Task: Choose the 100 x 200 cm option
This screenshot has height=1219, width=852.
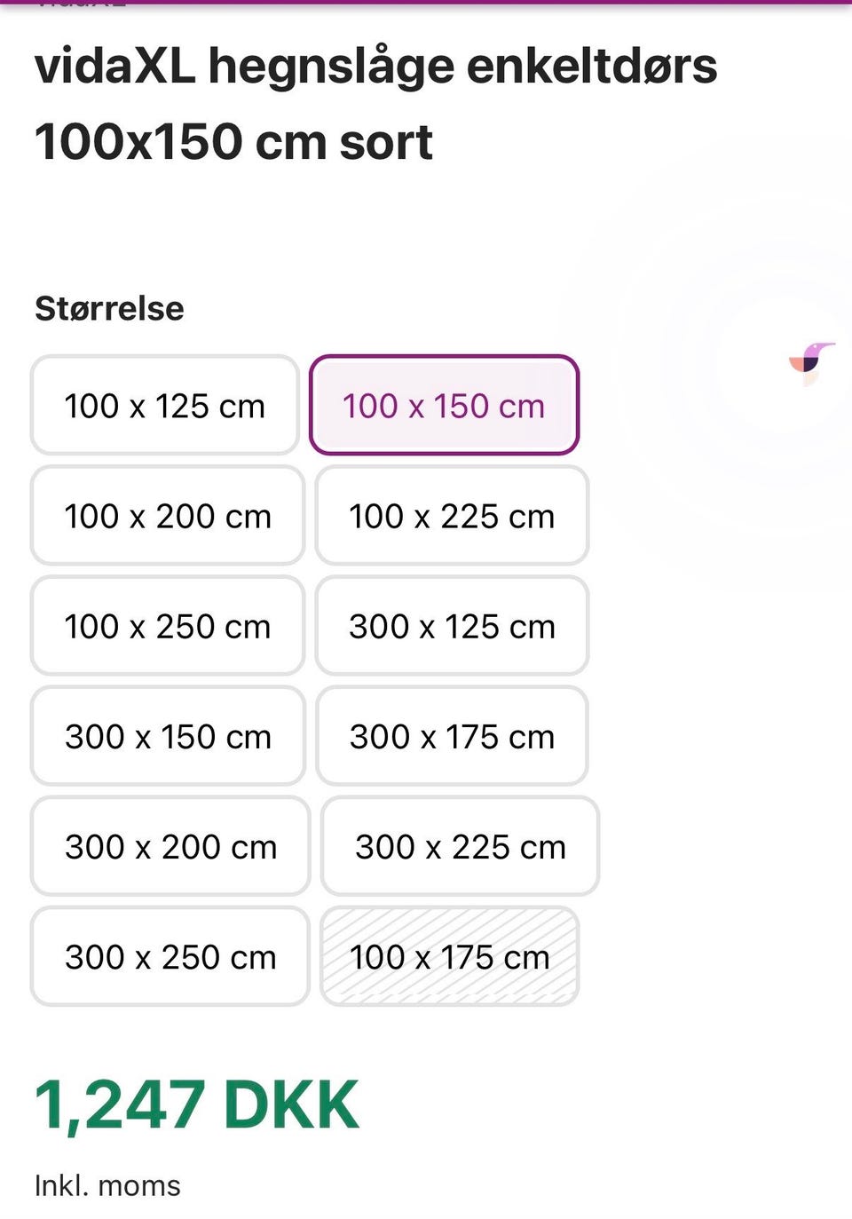Action: click(x=168, y=516)
